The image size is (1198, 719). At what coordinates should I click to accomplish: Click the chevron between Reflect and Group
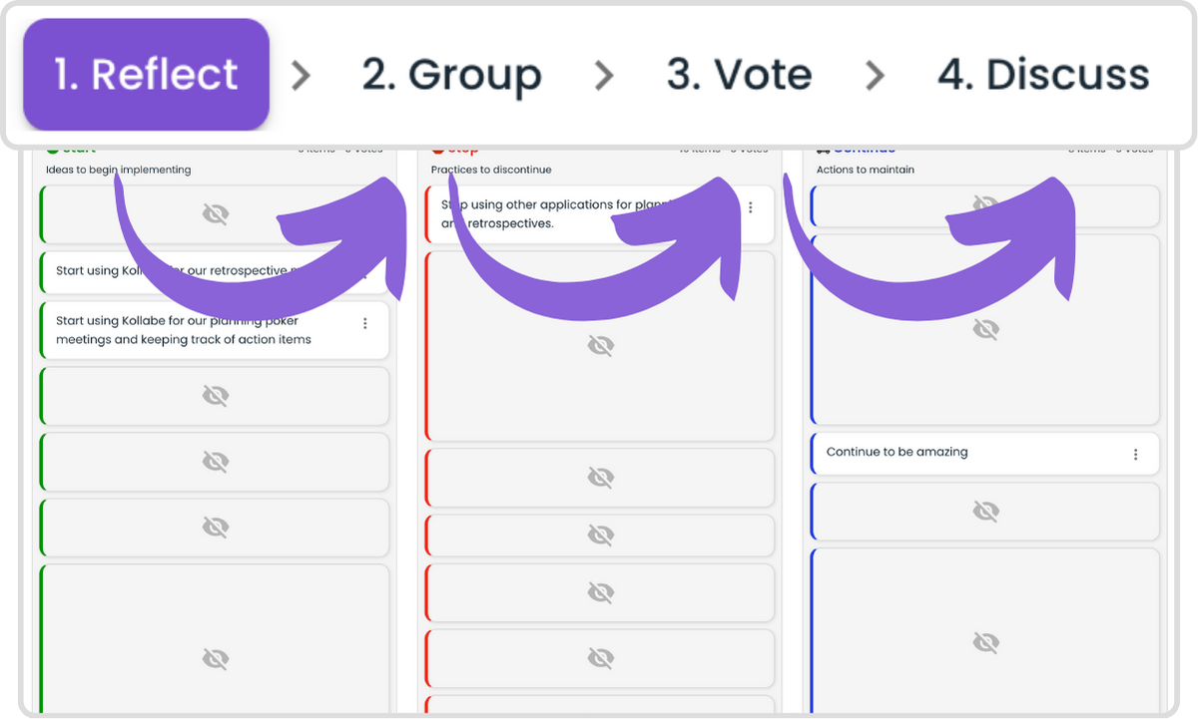299,75
